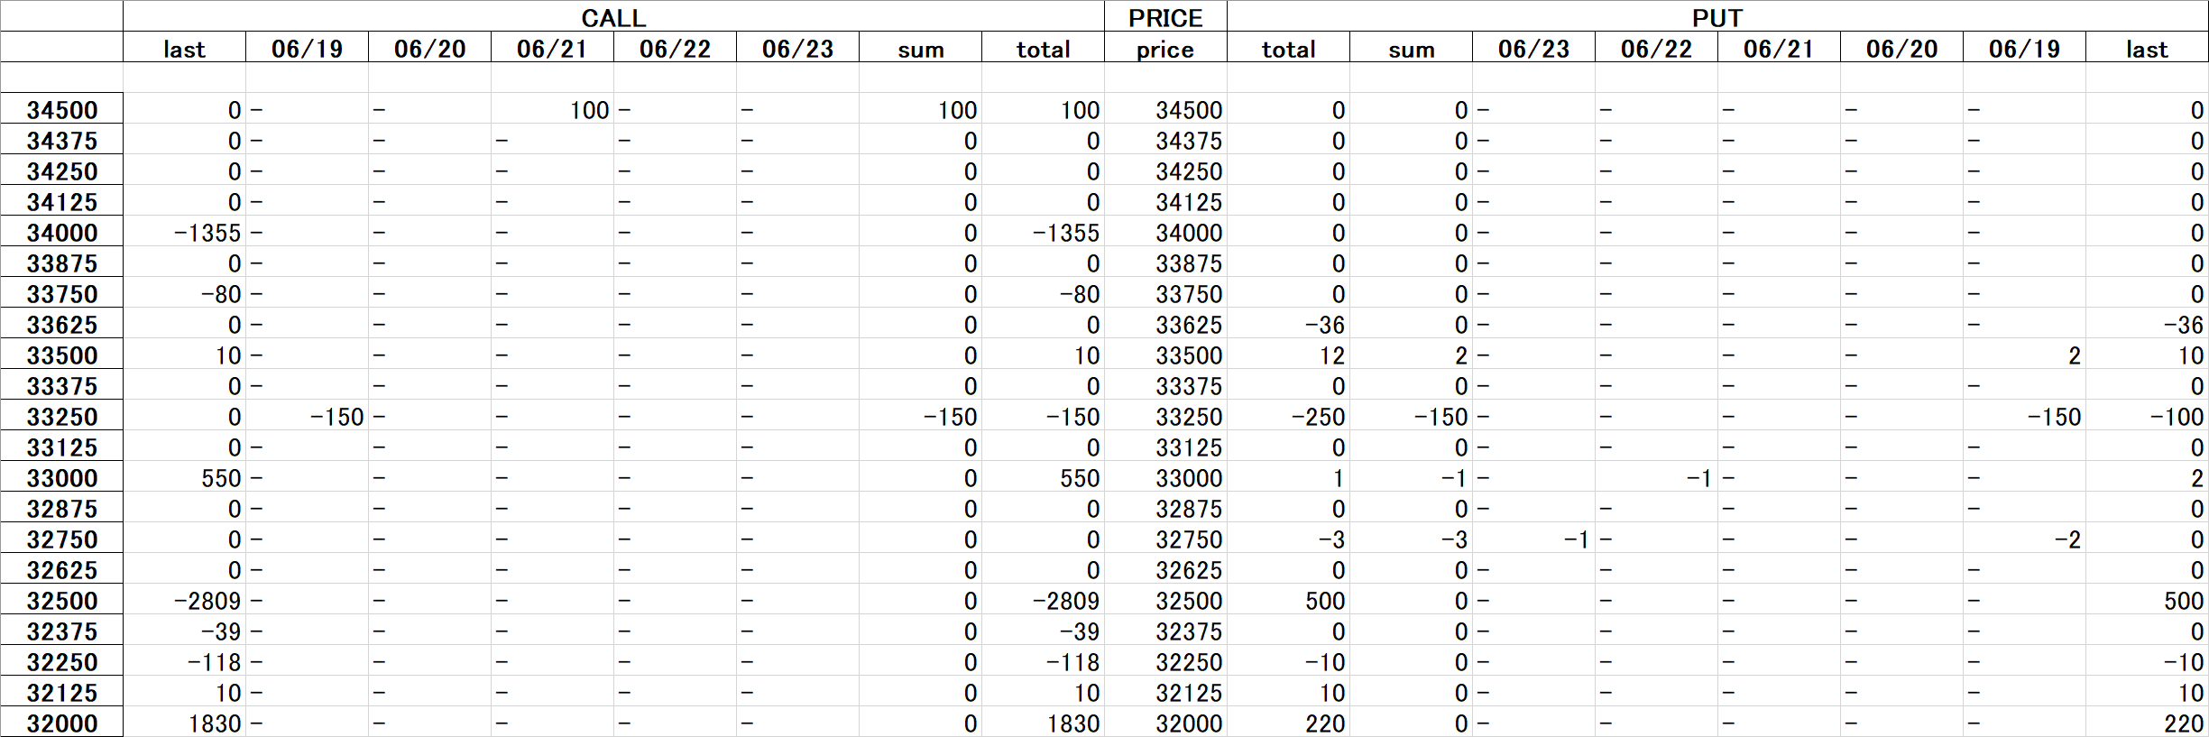Click the CALL 06/23 column header

[x=797, y=49]
